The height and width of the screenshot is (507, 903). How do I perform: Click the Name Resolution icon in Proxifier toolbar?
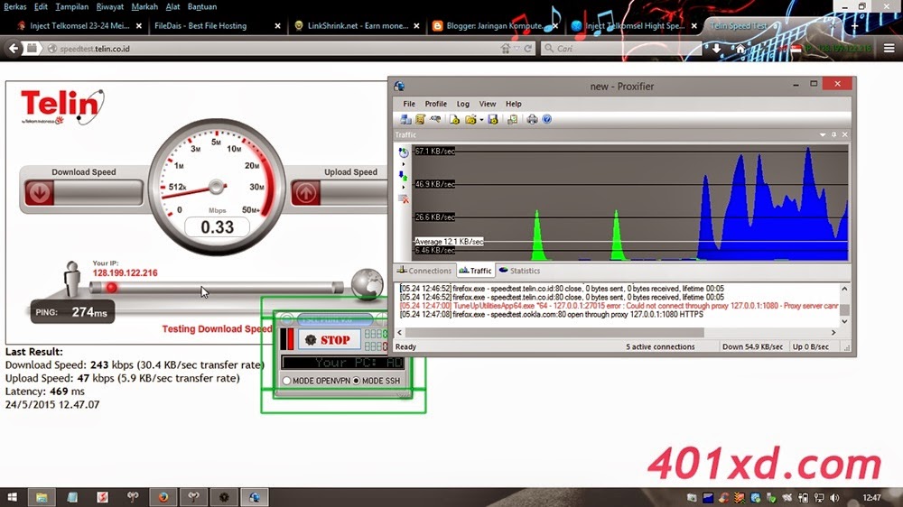pyautogui.click(x=435, y=119)
